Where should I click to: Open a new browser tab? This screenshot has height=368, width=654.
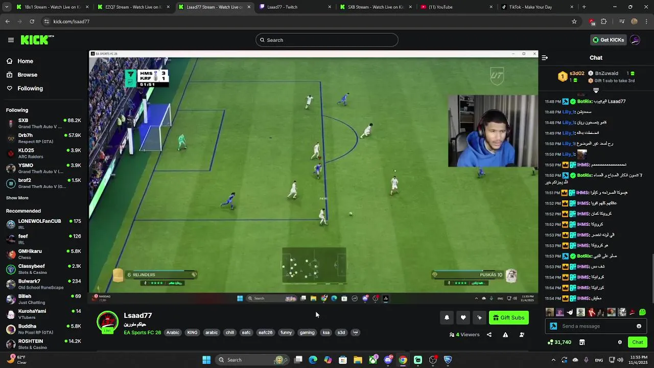click(x=584, y=7)
